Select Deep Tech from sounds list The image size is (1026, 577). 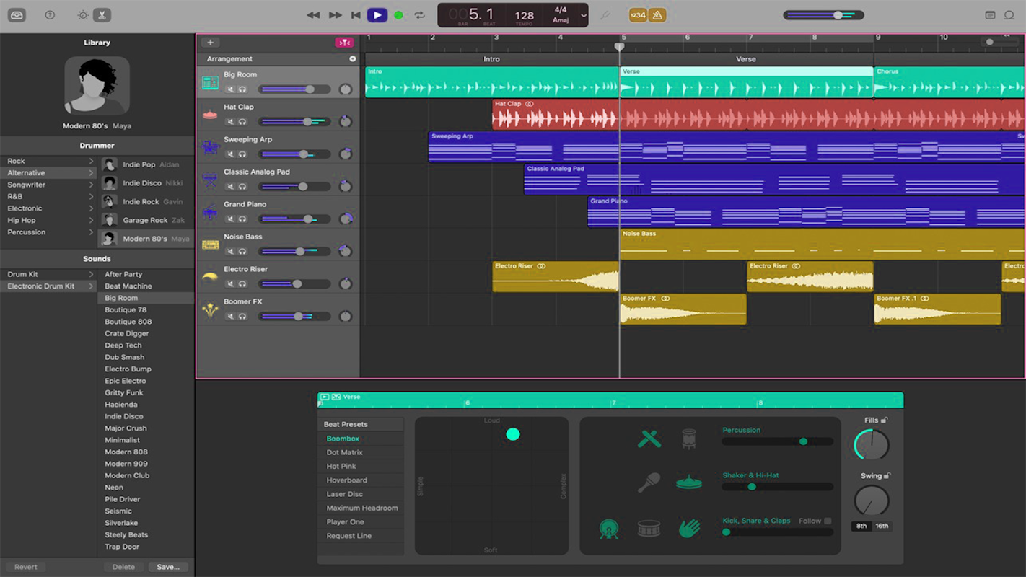click(123, 345)
